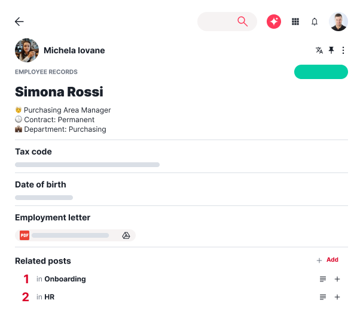Open the AI assistant sparkle icon
Screen dimensions: 360x315
tap(274, 22)
